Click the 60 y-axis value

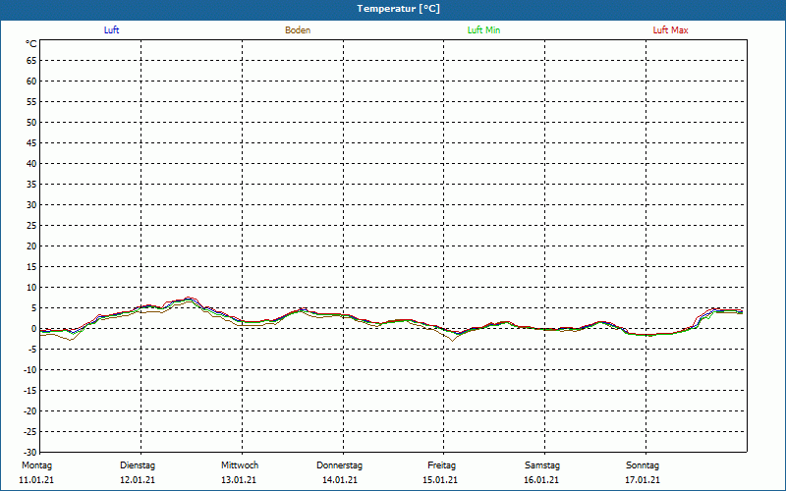tap(31, 82)
